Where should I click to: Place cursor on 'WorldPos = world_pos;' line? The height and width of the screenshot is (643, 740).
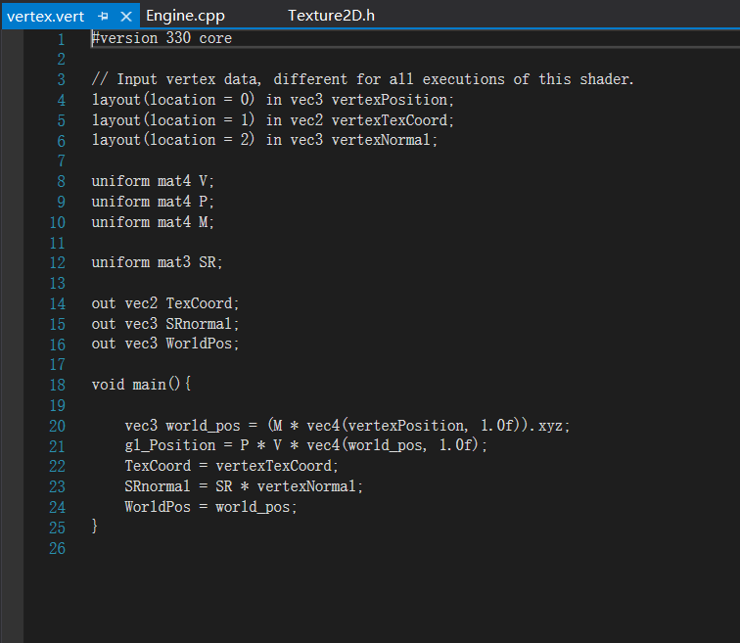tap(209, 507)
